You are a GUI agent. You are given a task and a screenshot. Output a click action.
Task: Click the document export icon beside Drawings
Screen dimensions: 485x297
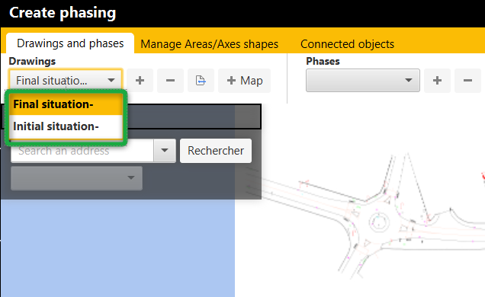pos(201,81)
